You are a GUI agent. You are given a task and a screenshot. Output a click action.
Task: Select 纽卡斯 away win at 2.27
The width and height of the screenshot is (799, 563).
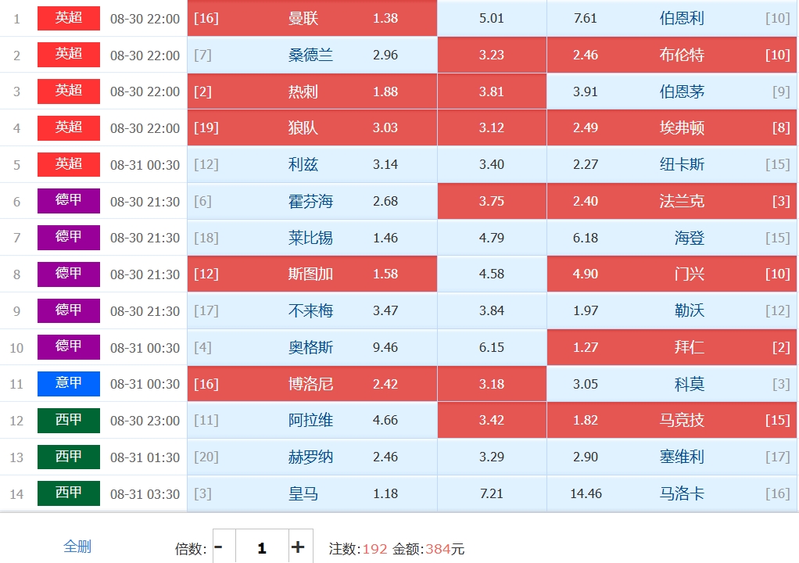point(672,164)
